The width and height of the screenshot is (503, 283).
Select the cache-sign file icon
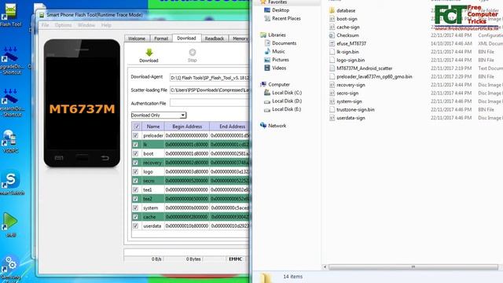pos(332,28)
